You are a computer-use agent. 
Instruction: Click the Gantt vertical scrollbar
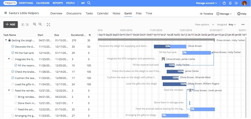[246, 78]
